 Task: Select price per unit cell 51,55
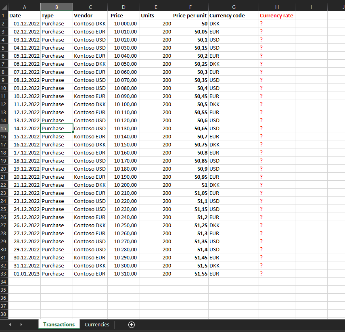(190, 274)
